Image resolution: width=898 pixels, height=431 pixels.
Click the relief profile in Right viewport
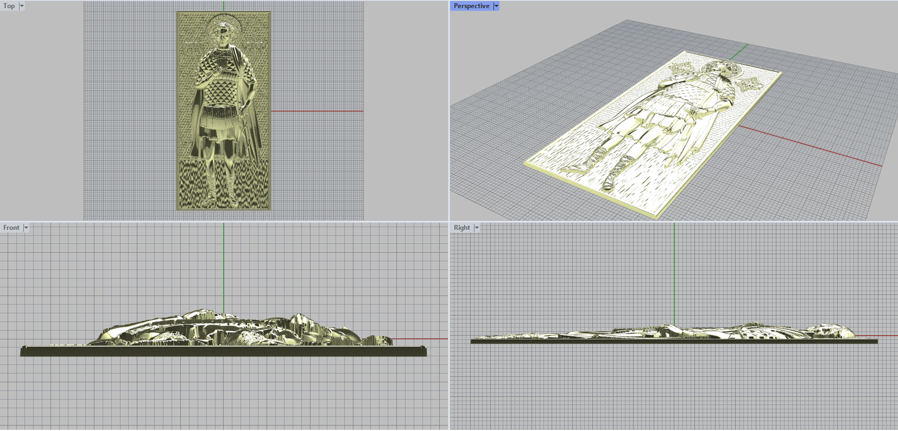pyautogui.click(x=673, y=333)
